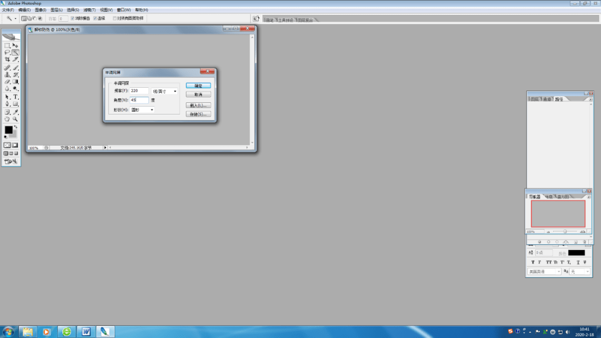Select the Pen tool
Viewport: 601px width, 338px height.
[x=7, y=104]
